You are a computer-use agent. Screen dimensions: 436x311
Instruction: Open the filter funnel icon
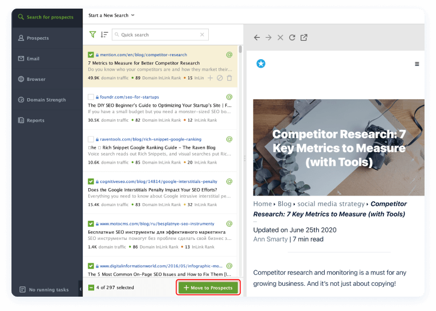pyautogui.click(x=92, y=34)
